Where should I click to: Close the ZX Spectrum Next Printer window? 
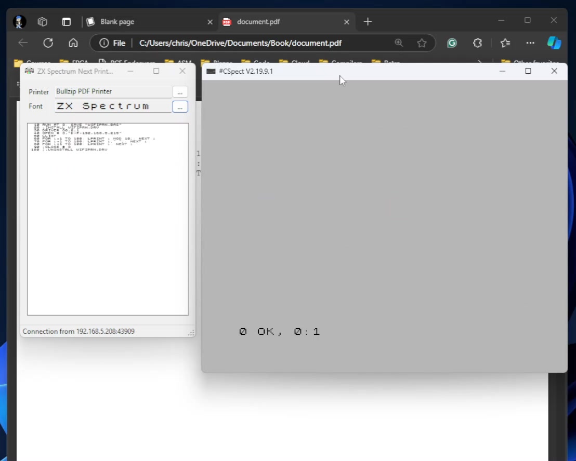(182, 71)
